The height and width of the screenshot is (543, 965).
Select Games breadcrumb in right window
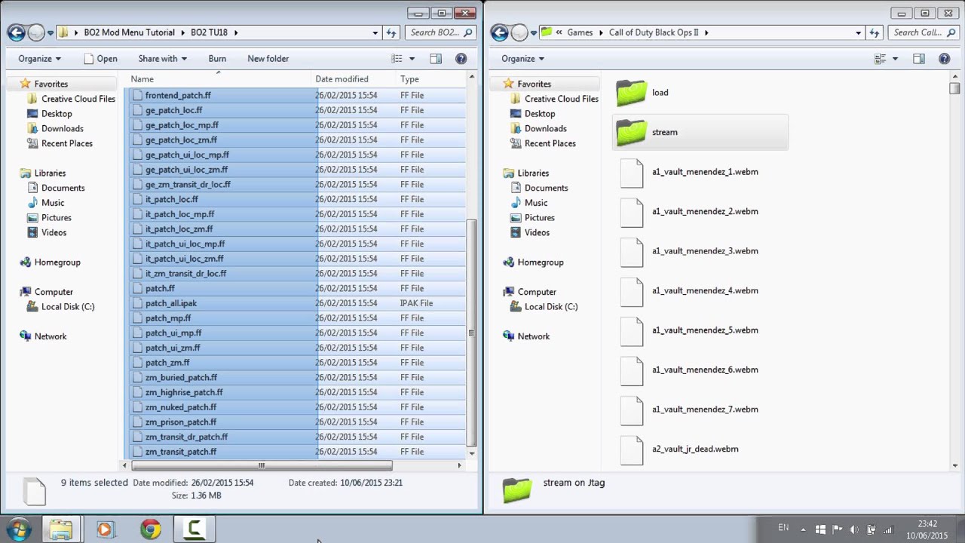(x=580, y=32)
